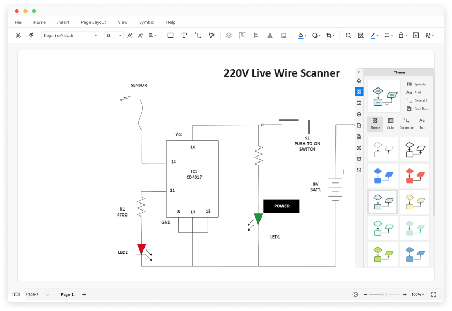
Task: Expand the 100% zoom level dropdown
Action: point(417,294)
